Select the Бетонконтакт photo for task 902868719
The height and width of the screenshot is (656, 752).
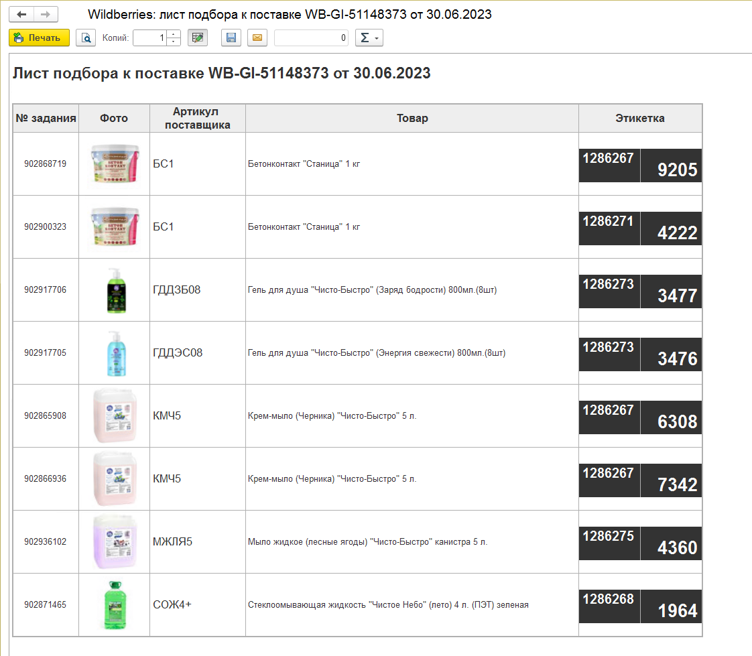pos(114,164)
